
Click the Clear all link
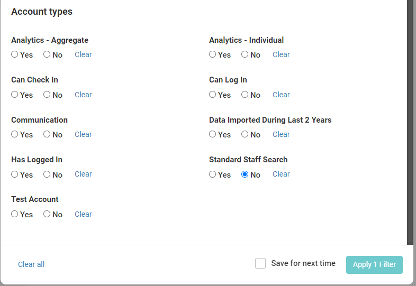(31, 264)
